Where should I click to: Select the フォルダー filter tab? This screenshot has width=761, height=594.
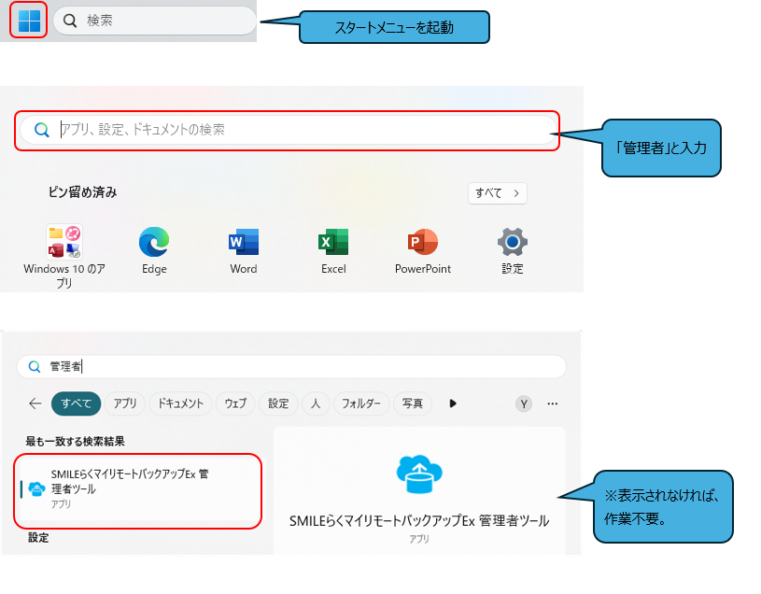pos(361,403)
